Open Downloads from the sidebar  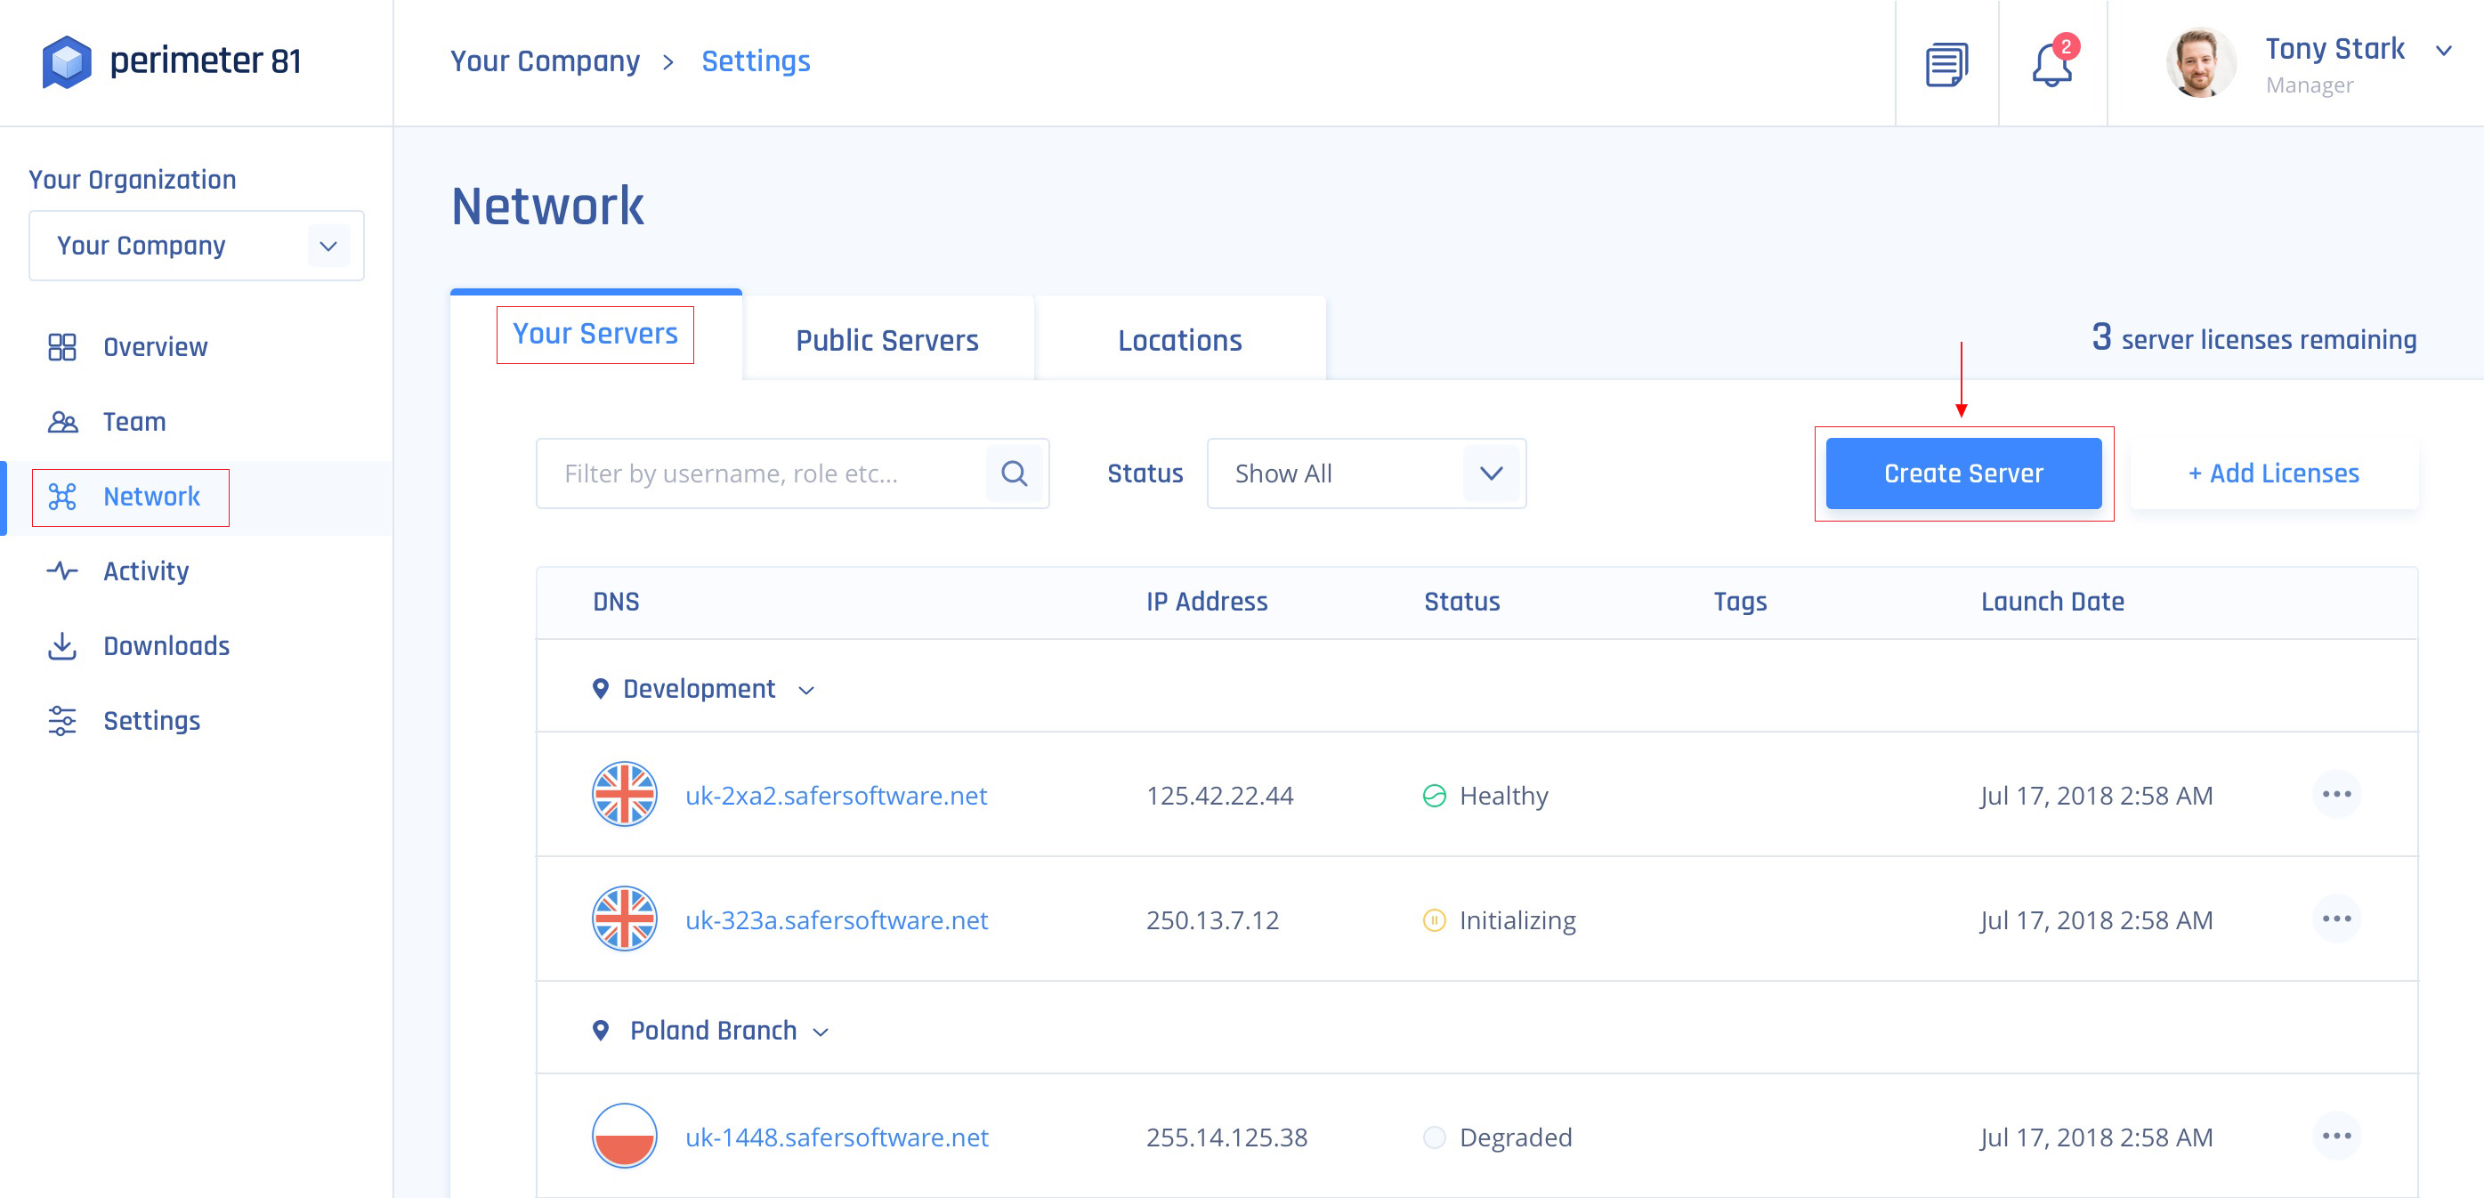click(x=166, y=646)
